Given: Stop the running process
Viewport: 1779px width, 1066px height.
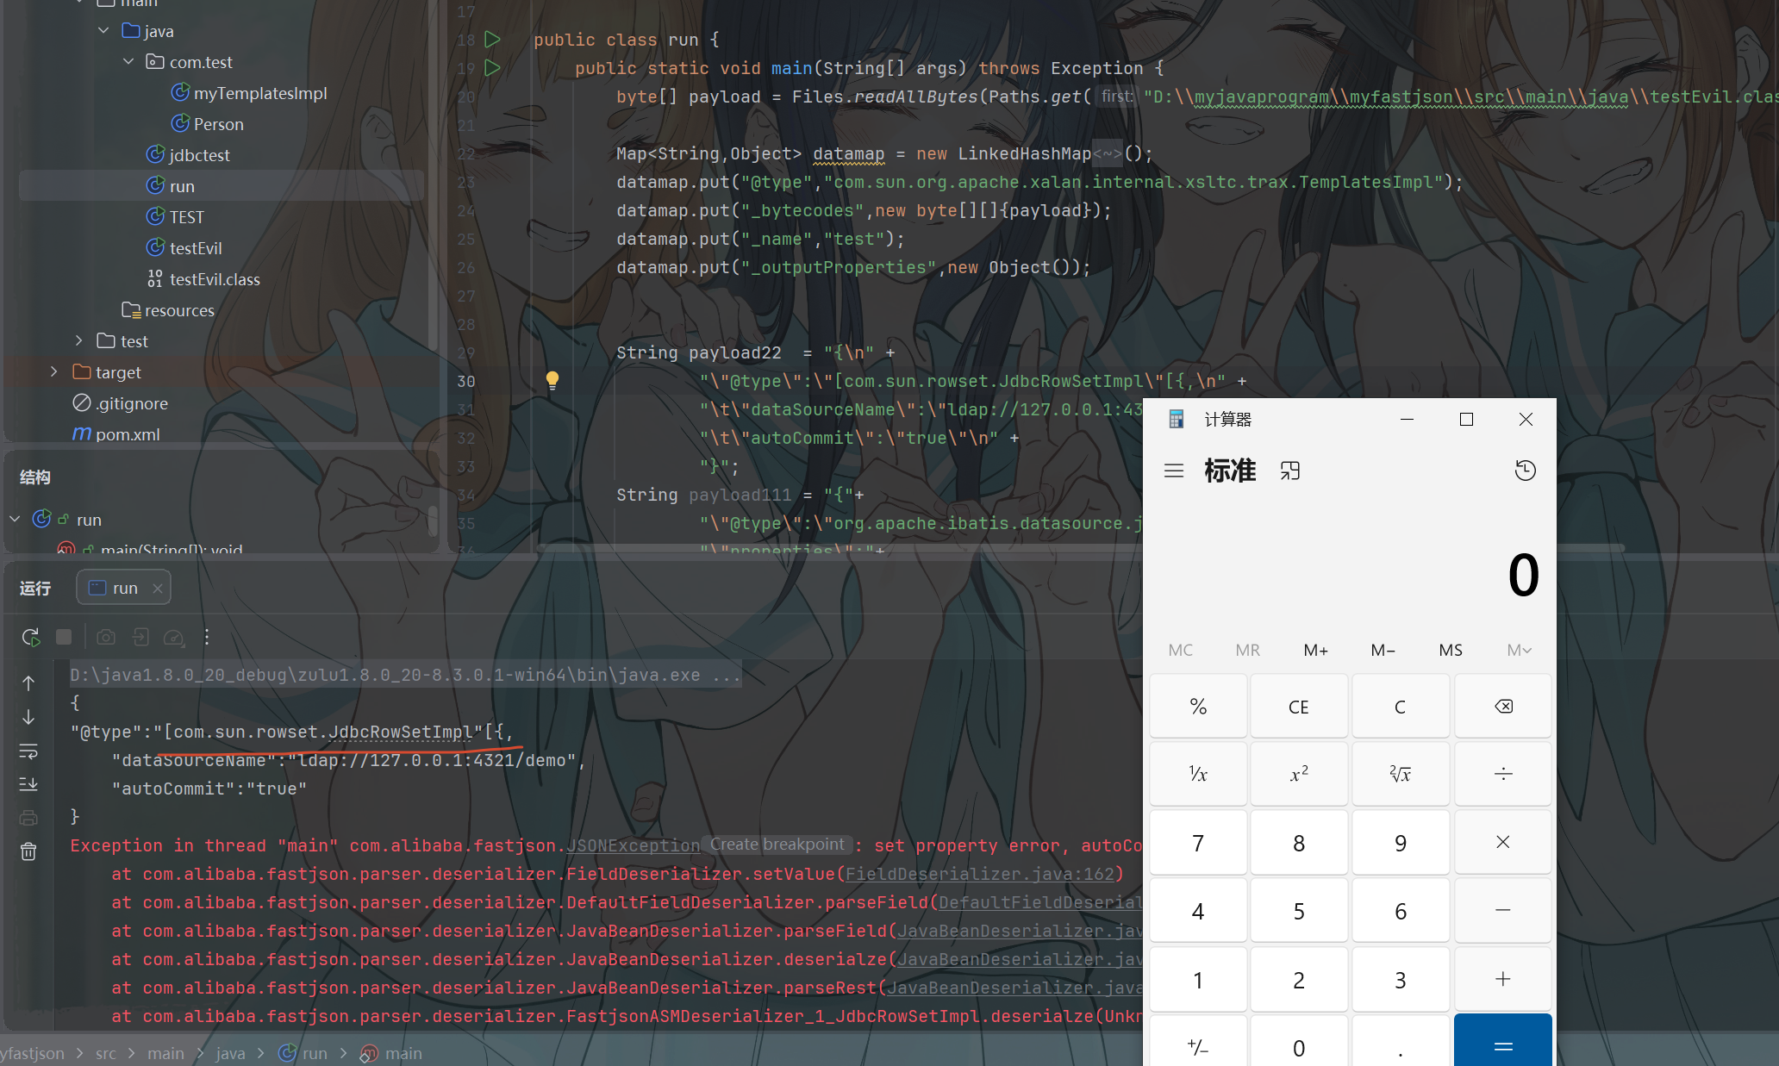Looking at the screenshot, I should click(x=64, y=637).
